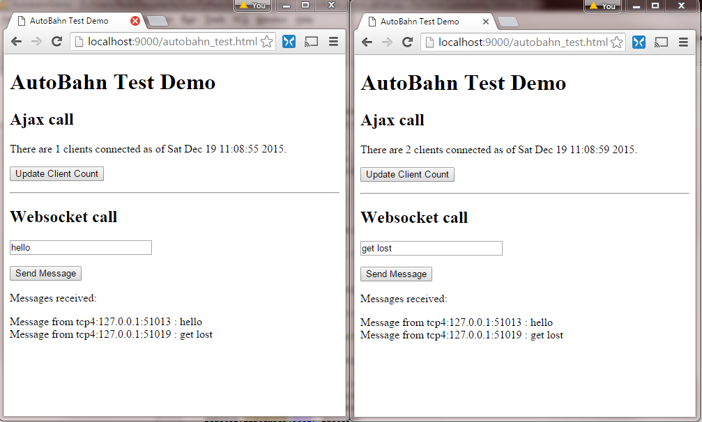Open Chrome menu in left window

click(333, 42)
